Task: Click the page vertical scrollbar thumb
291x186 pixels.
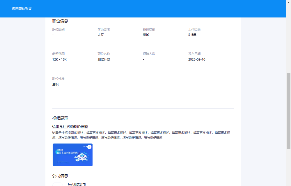Action: point(288,111)
